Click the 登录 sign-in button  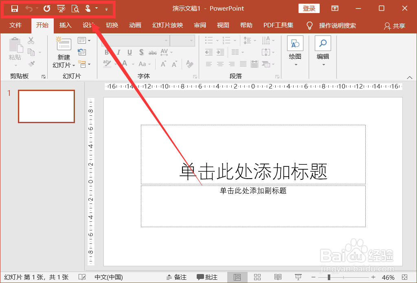coord(309,9)
